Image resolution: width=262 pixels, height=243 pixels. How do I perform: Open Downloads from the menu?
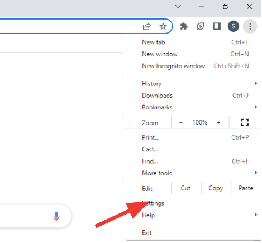[x=192, y=96]
